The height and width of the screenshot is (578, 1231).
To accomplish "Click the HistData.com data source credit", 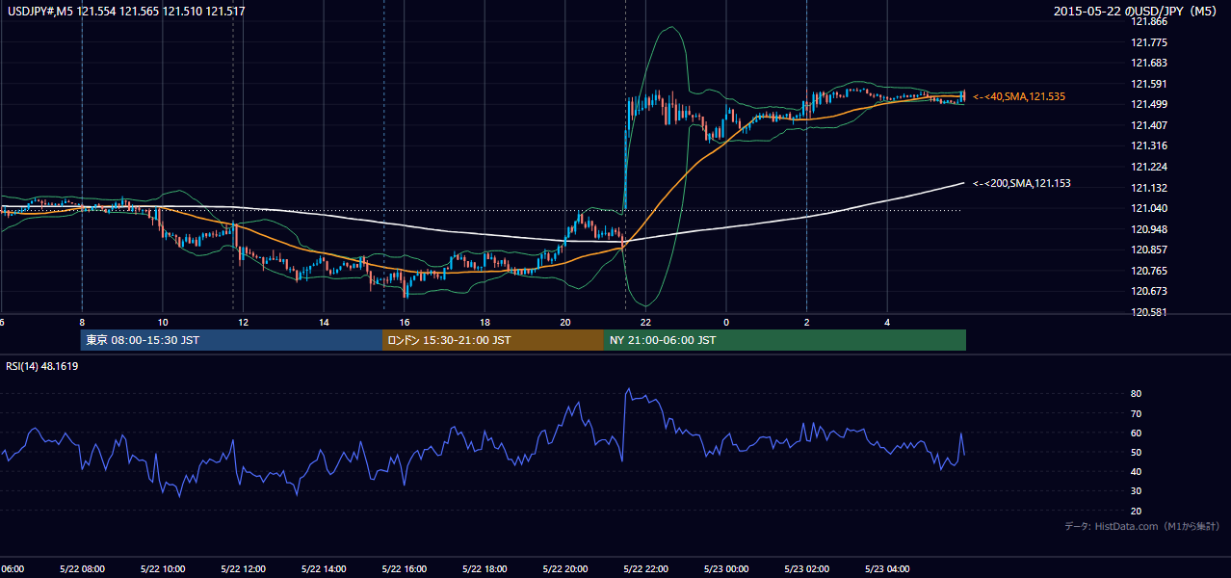I will coord(1142,526).
